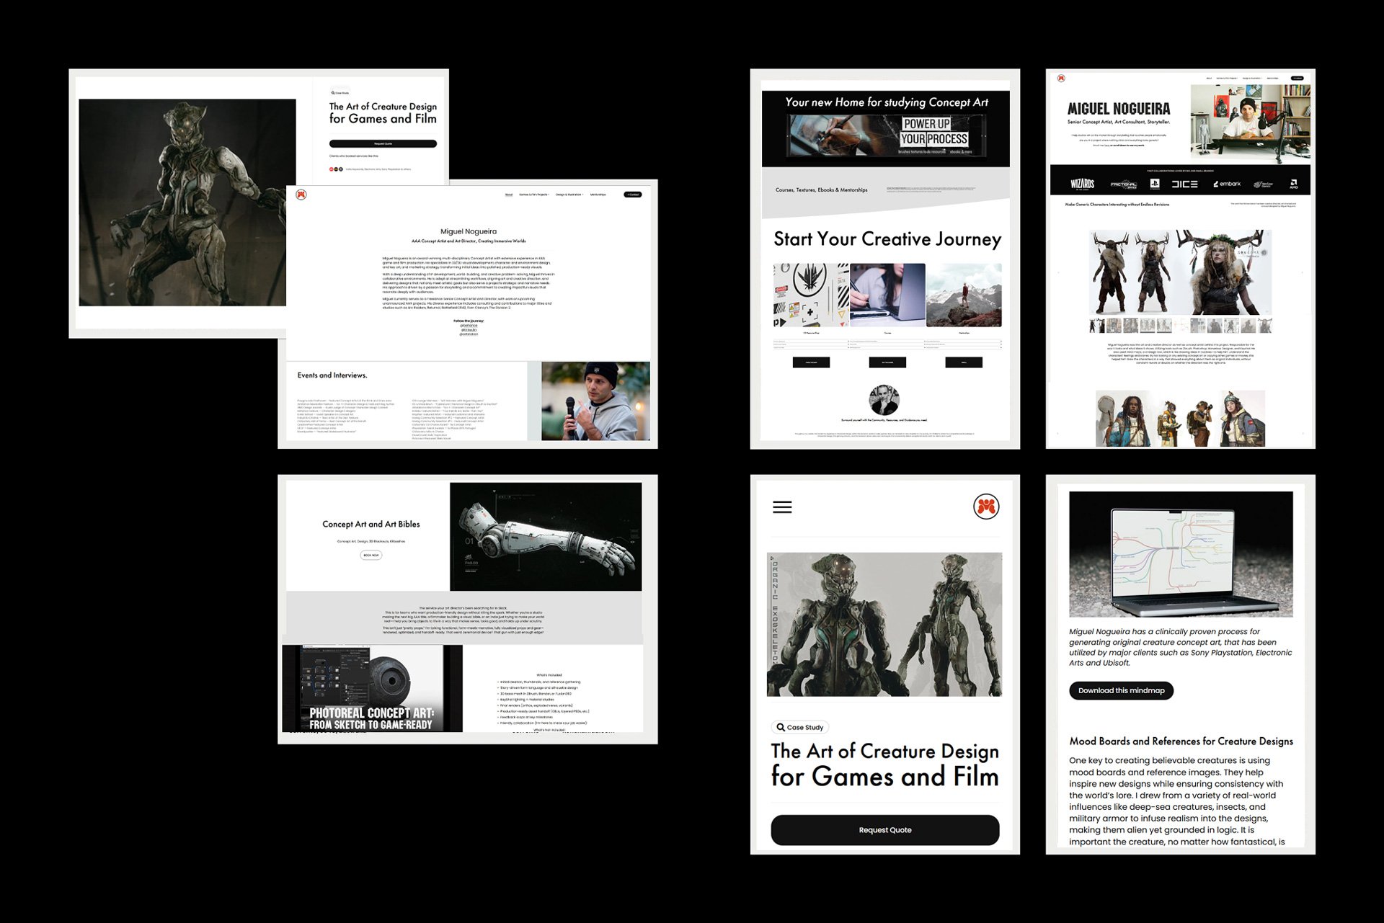Click the robotic arm concept image
1384x923 pixels.
click(546, 537)
